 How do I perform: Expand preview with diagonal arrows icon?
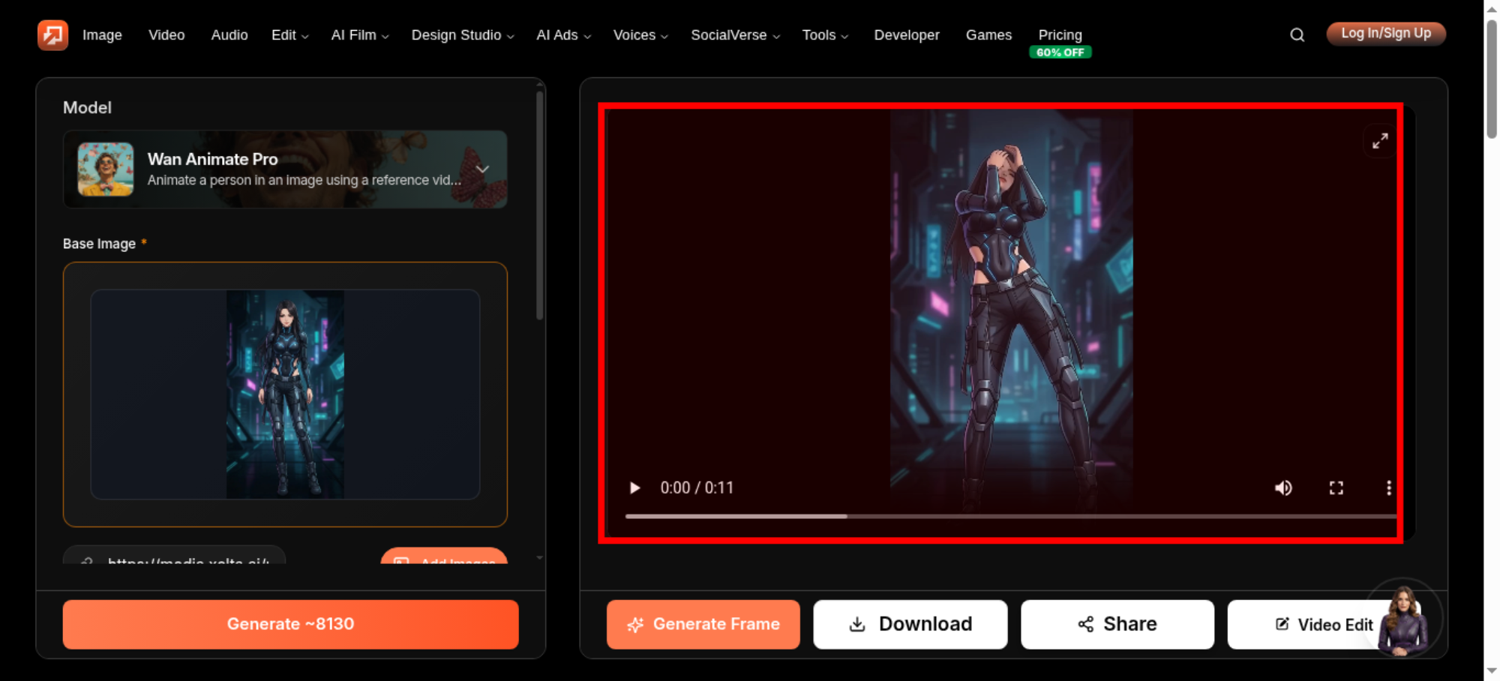point(1380,140)
